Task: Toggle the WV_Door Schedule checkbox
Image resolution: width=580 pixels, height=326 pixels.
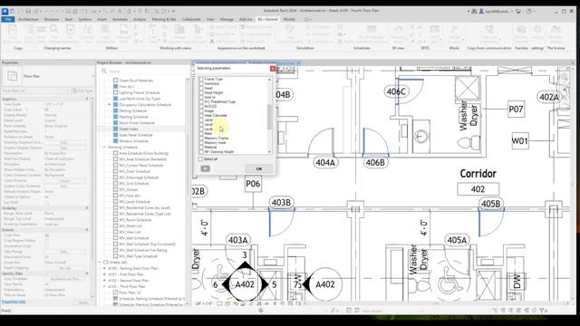Action: (x=115, y=171)
